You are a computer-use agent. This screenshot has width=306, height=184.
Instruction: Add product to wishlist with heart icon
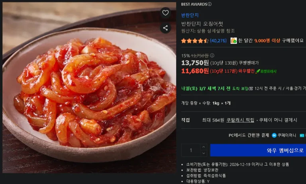click(165, 13)
